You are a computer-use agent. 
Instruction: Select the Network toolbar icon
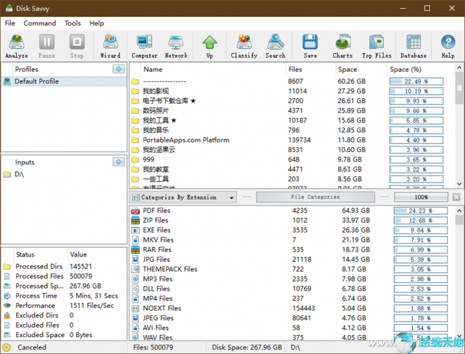(x=176, y=46)
